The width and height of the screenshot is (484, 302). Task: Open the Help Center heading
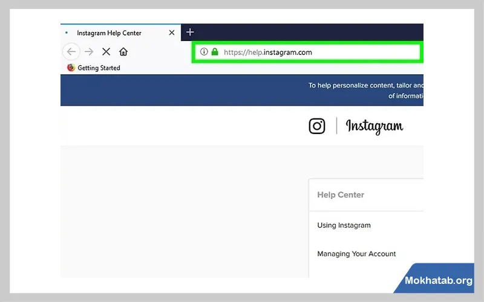coord(341,195)
